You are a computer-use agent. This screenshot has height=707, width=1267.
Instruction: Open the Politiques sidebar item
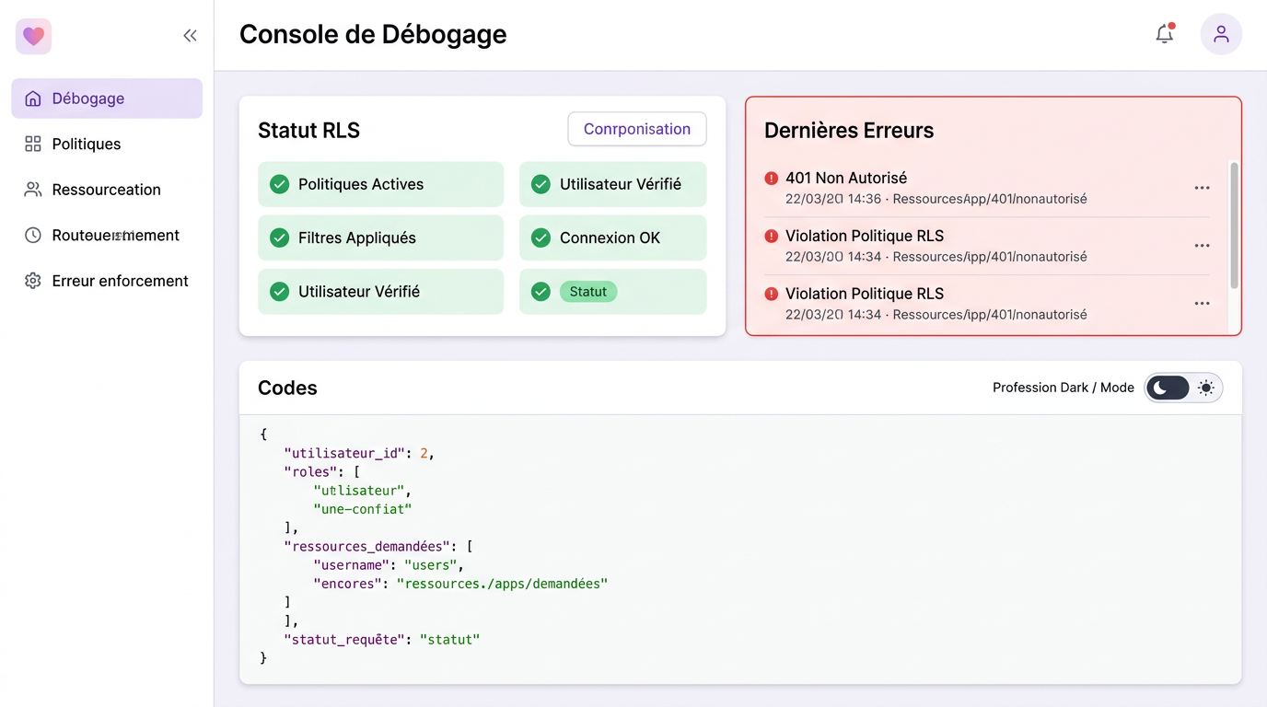107,144
